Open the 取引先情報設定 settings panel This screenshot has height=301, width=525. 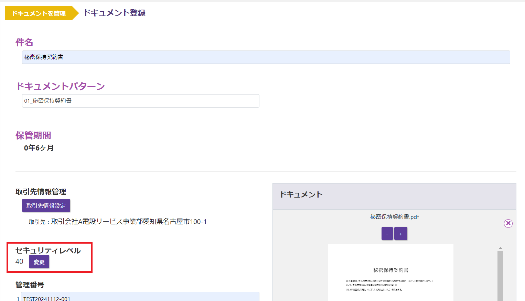46,205
